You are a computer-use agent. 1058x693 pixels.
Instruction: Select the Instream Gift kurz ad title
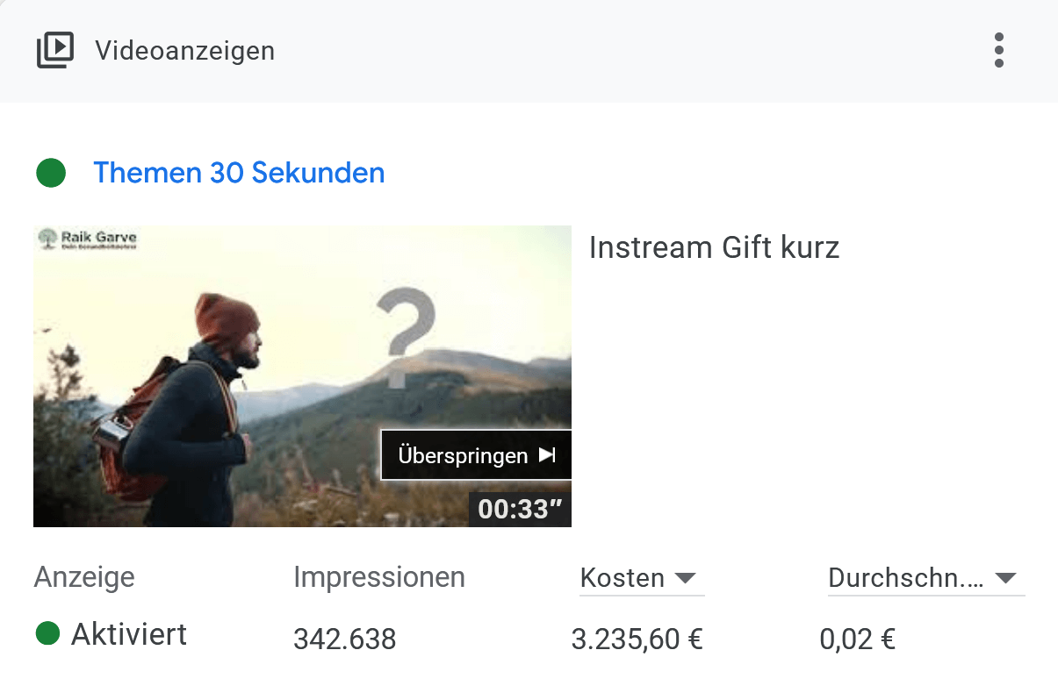[714, 248]
